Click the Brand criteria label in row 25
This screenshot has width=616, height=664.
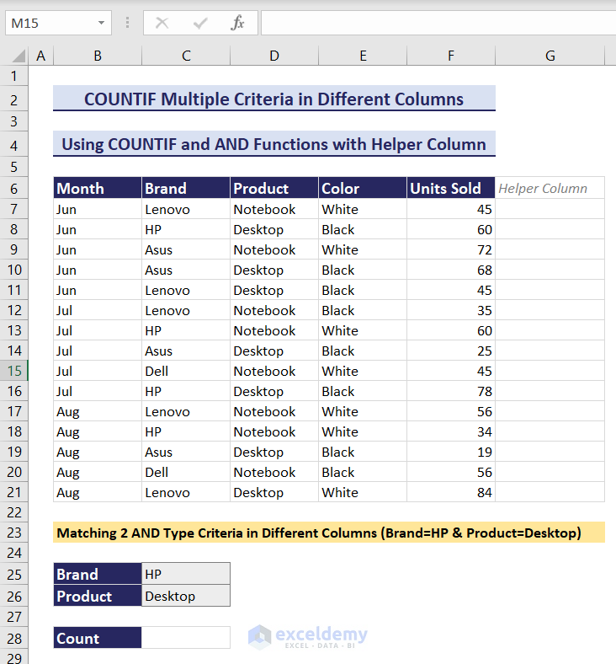[98, 574]
